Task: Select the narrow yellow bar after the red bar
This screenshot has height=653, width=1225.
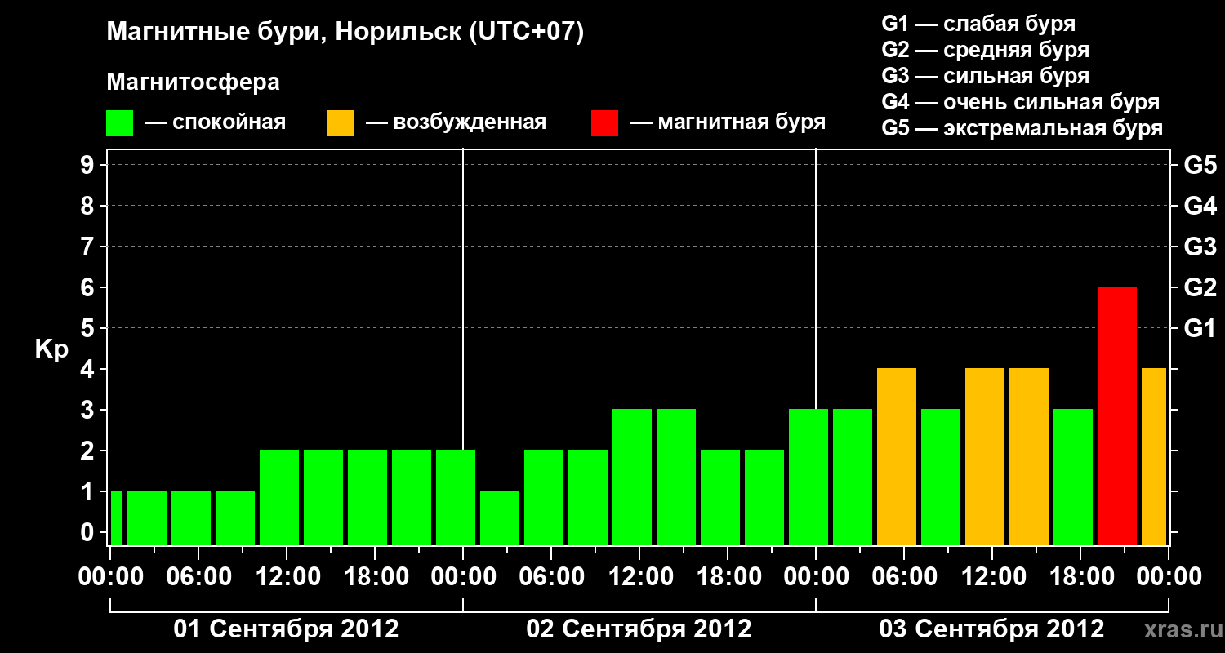Action: [1154, 456]
